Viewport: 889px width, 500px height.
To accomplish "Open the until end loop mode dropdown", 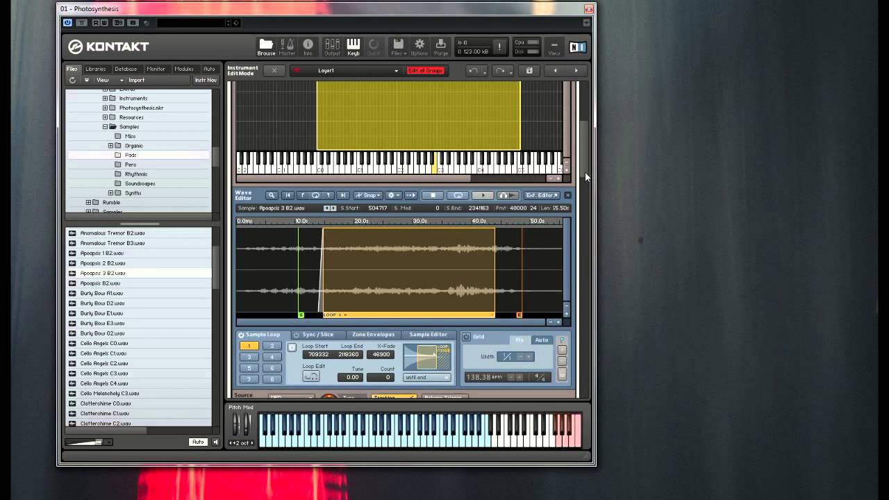I will 426,377.
